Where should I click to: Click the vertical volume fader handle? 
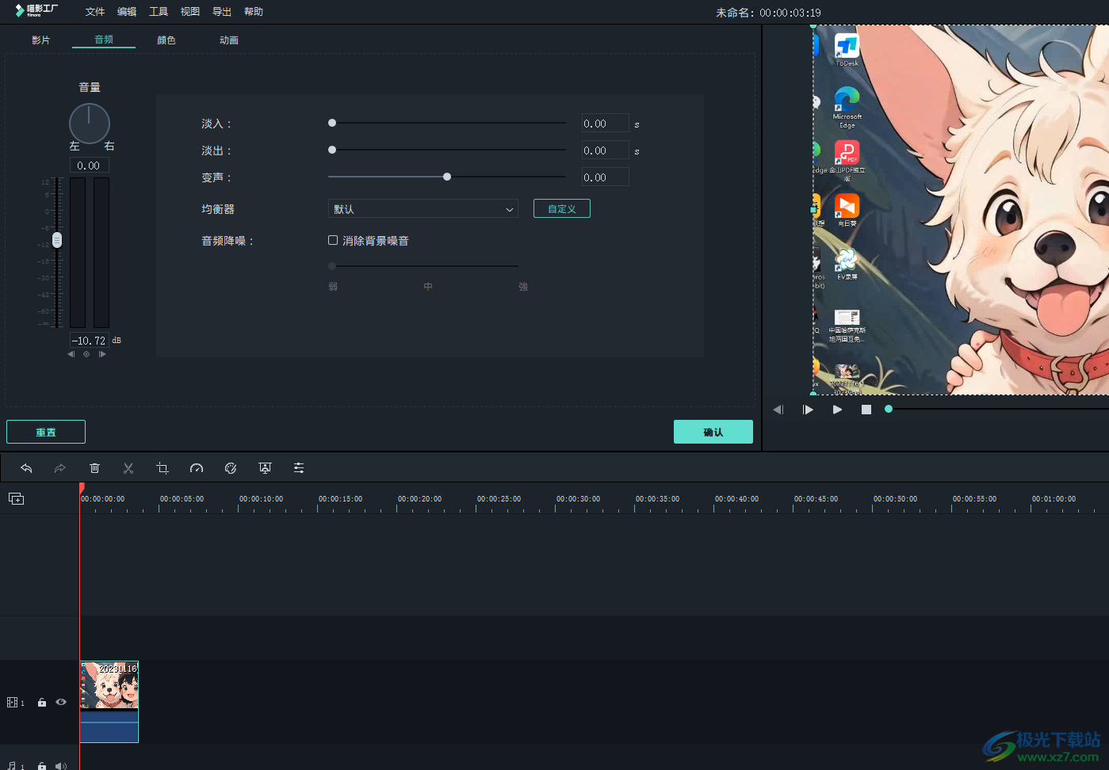(57, 240)
